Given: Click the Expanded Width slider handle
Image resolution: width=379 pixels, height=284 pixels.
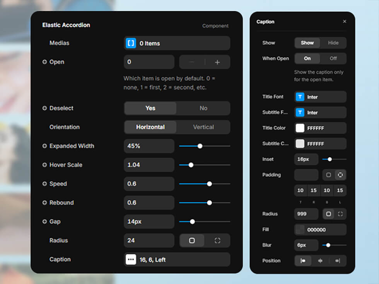Looking at the screenshot, I should [200, 146].
